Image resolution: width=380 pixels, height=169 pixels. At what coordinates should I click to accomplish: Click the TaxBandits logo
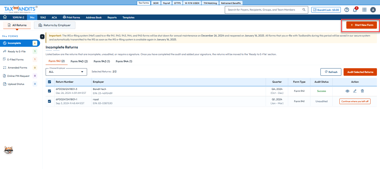[x=21, y=10]
